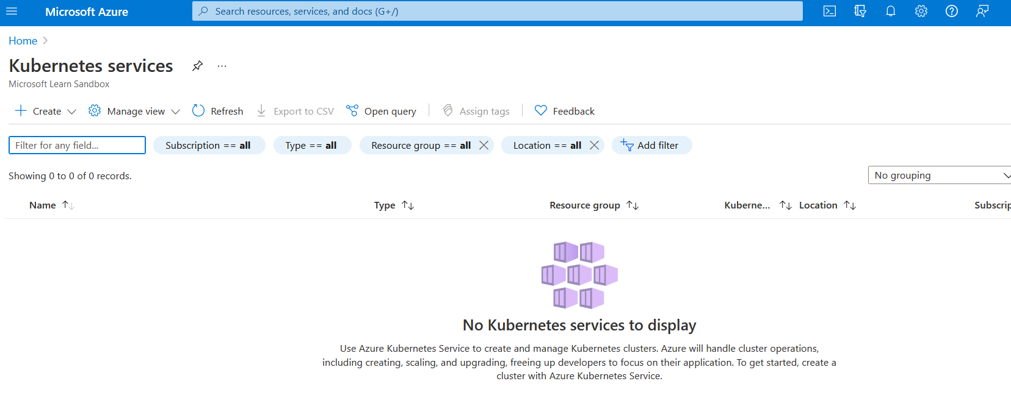
Task: Click the Add filter button
Action: coord(651,145)
